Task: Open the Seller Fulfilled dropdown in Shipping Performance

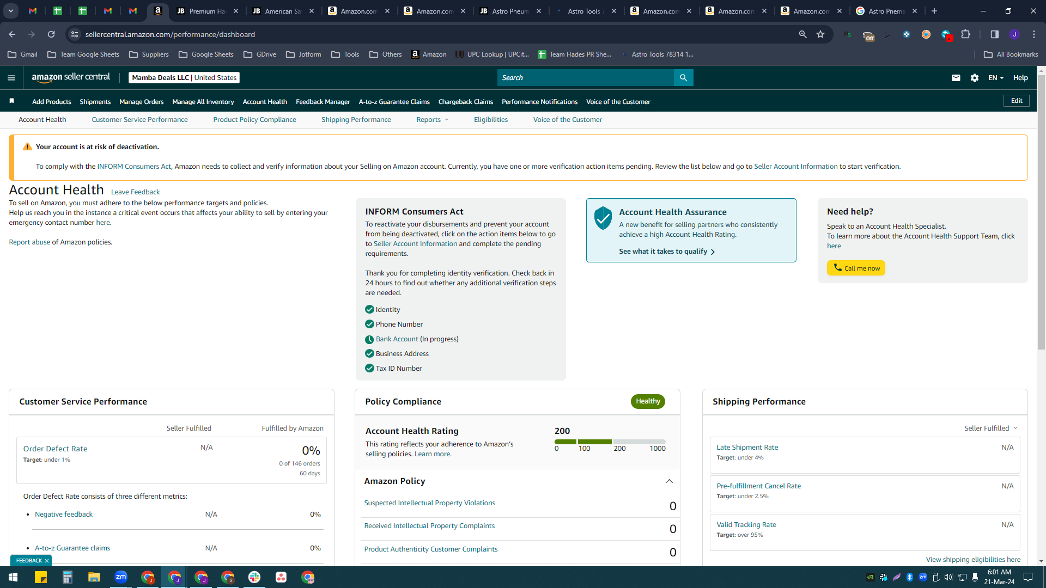Action: [x=990, y=428]
